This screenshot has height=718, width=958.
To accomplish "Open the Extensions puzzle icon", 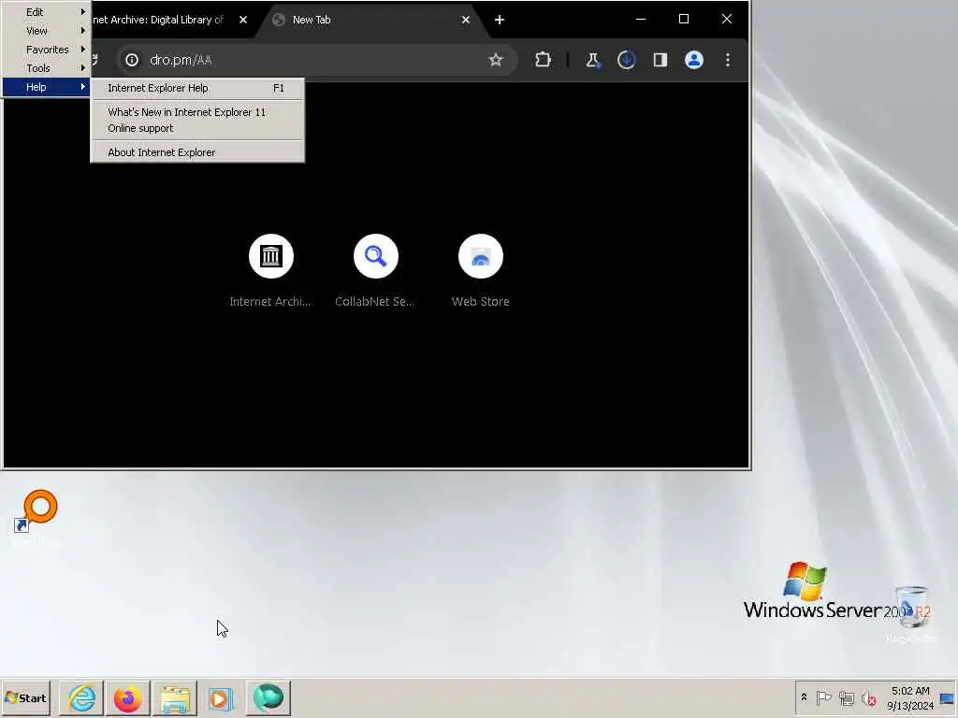I will [543, 60].
